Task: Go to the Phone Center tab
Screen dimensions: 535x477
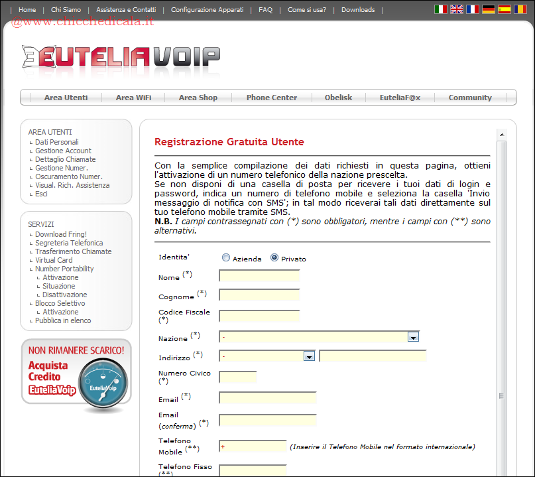Action: (x=272, y=98)
